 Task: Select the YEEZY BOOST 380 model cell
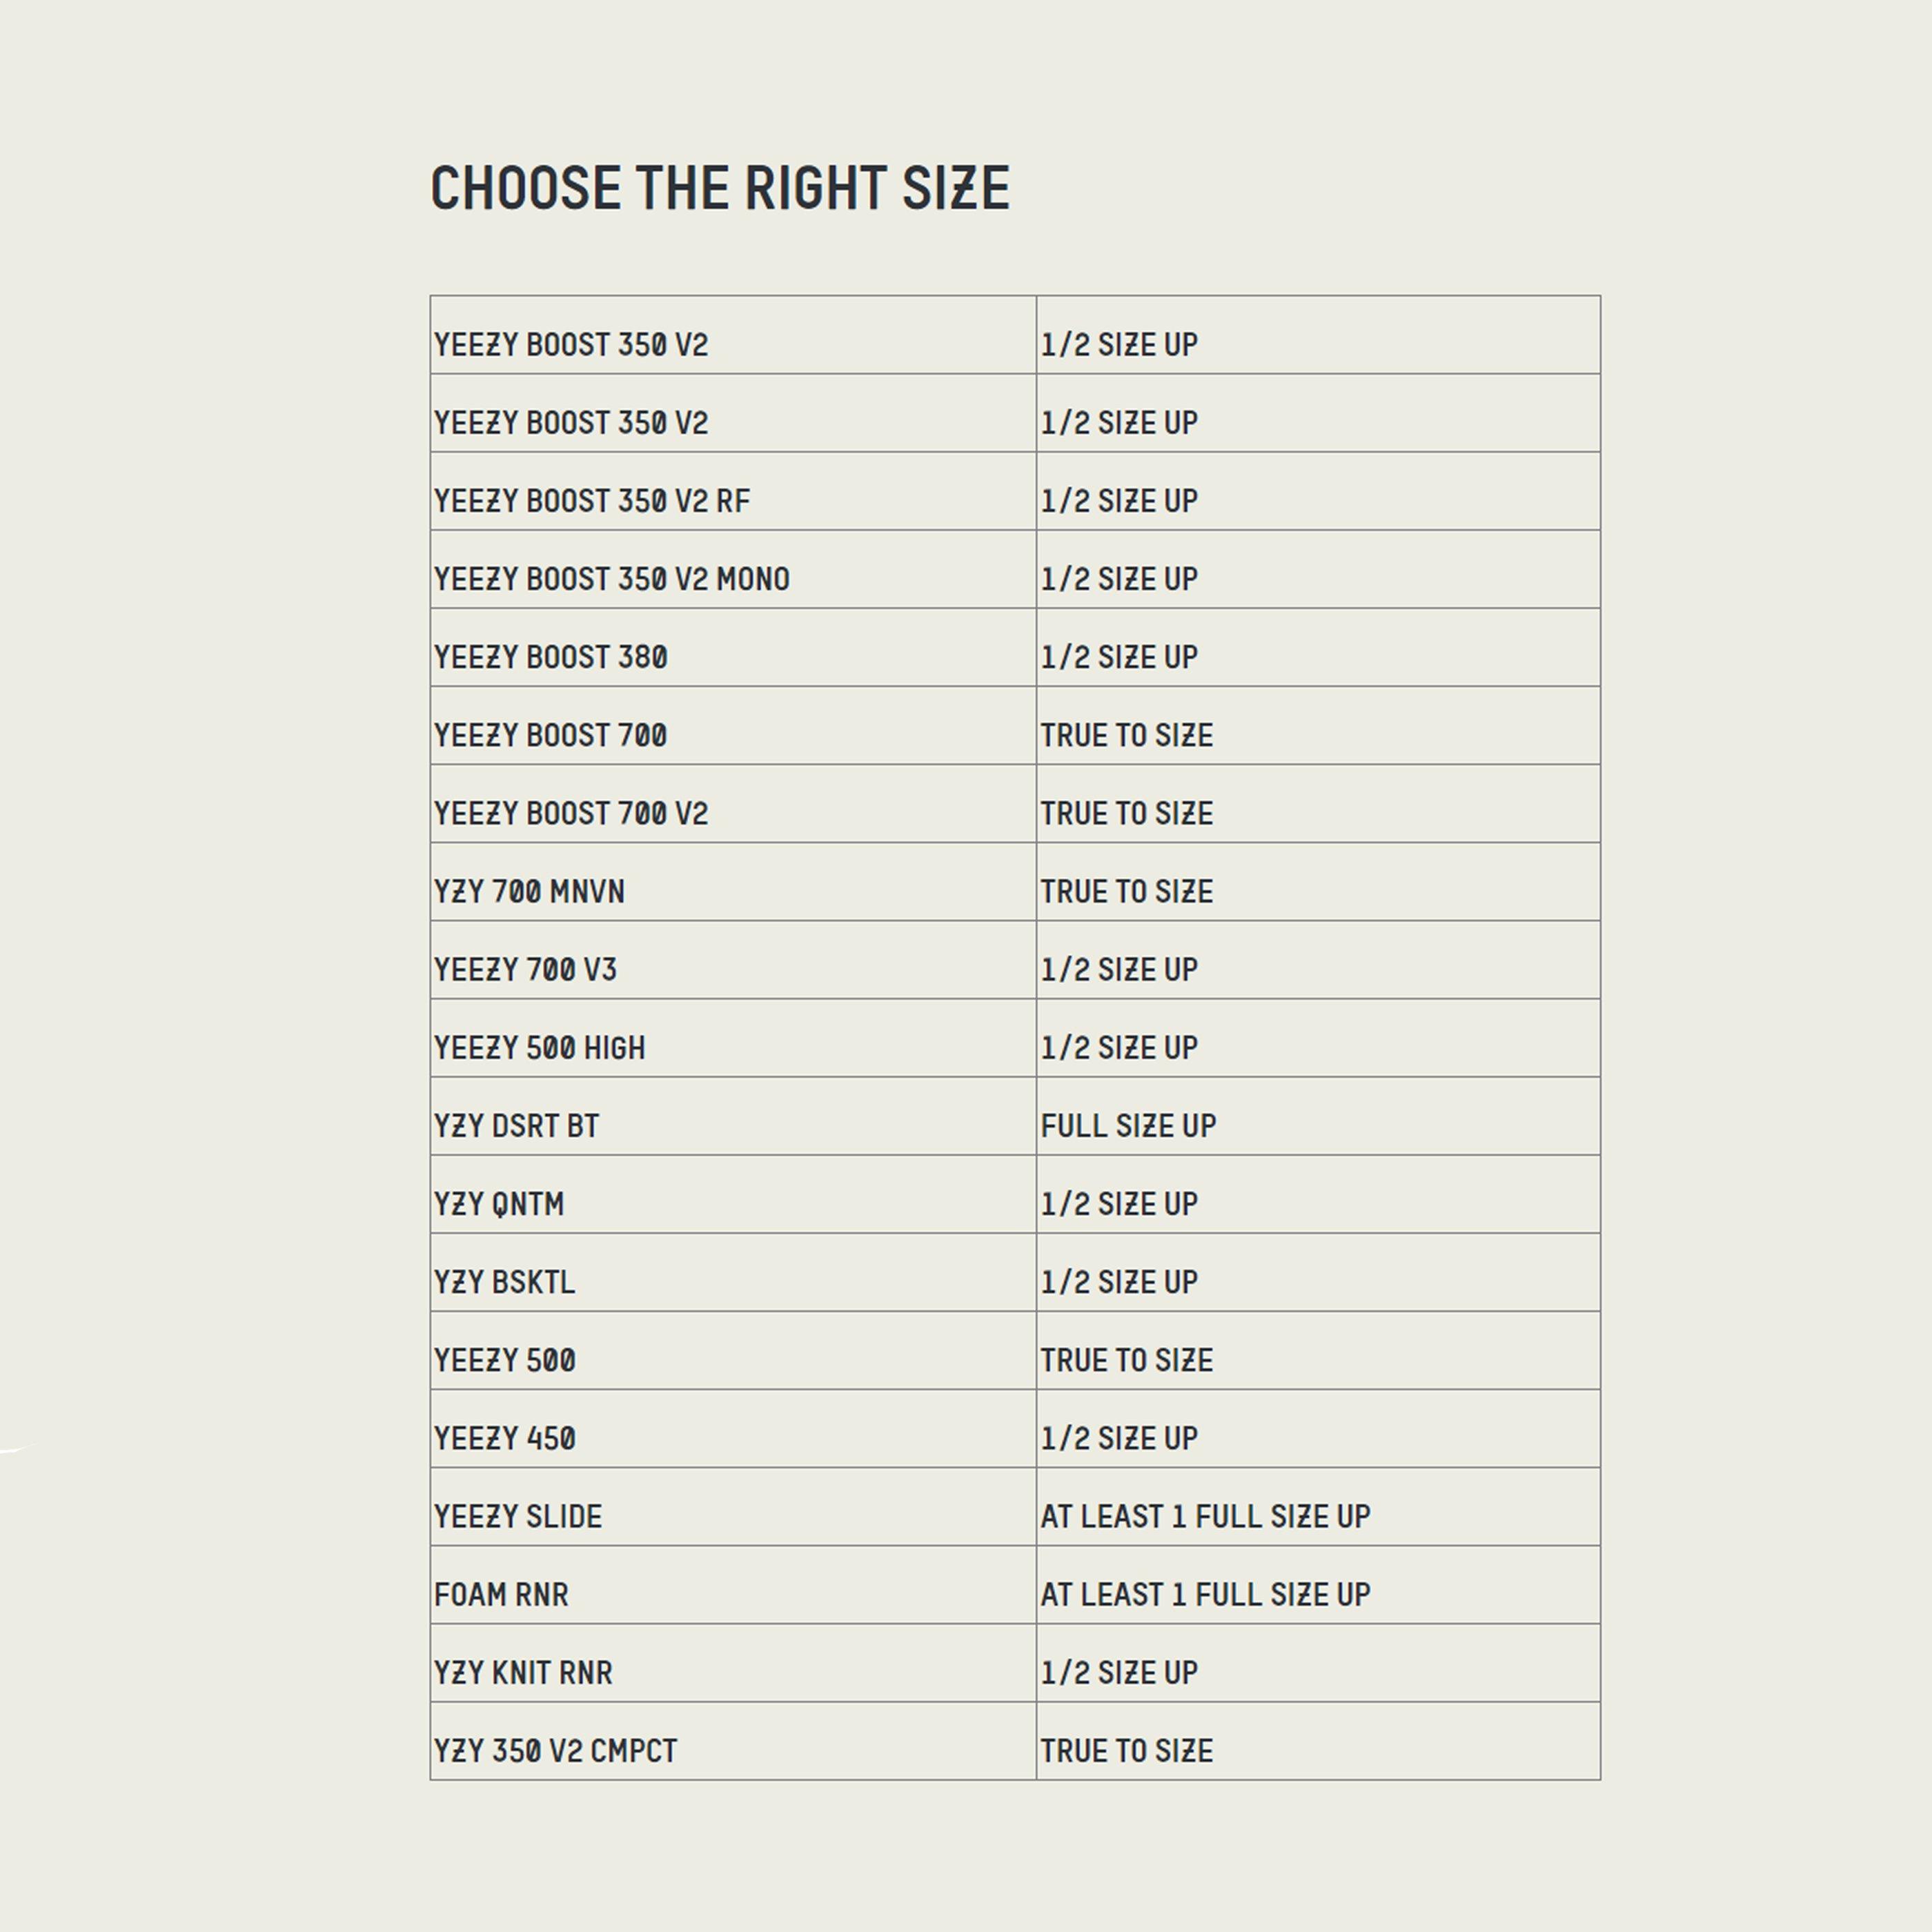(550, 657)
